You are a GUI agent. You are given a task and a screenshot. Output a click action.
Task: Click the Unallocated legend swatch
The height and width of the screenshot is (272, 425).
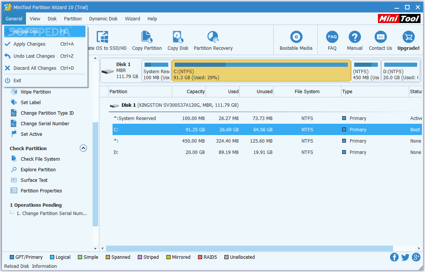pyautogui.click(x=226, y=257)
